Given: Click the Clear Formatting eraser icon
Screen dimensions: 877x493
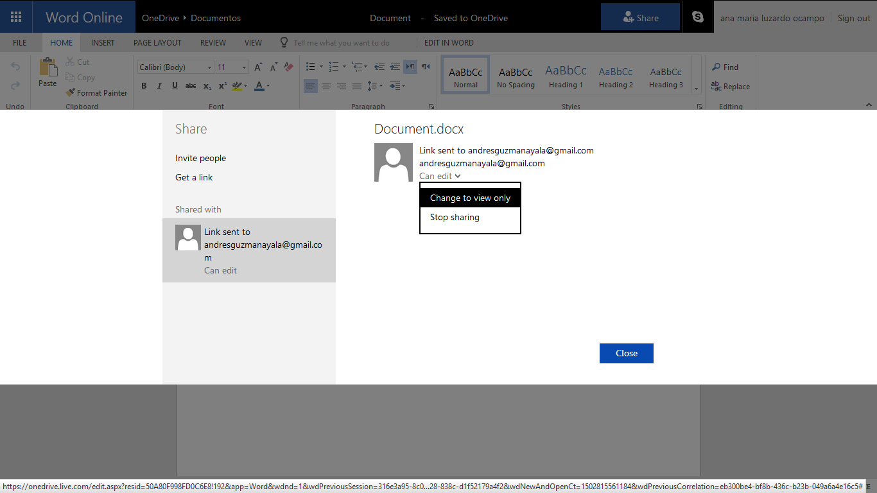Looking at the screenshot, I should point(289,67).
